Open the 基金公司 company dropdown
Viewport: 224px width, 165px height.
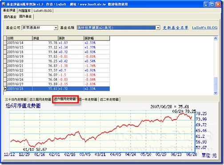[x=56, y=28]
